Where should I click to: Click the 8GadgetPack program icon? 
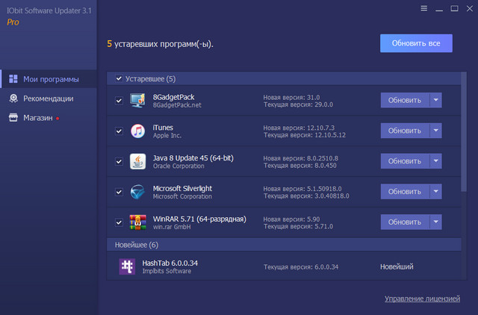[138, 100]
